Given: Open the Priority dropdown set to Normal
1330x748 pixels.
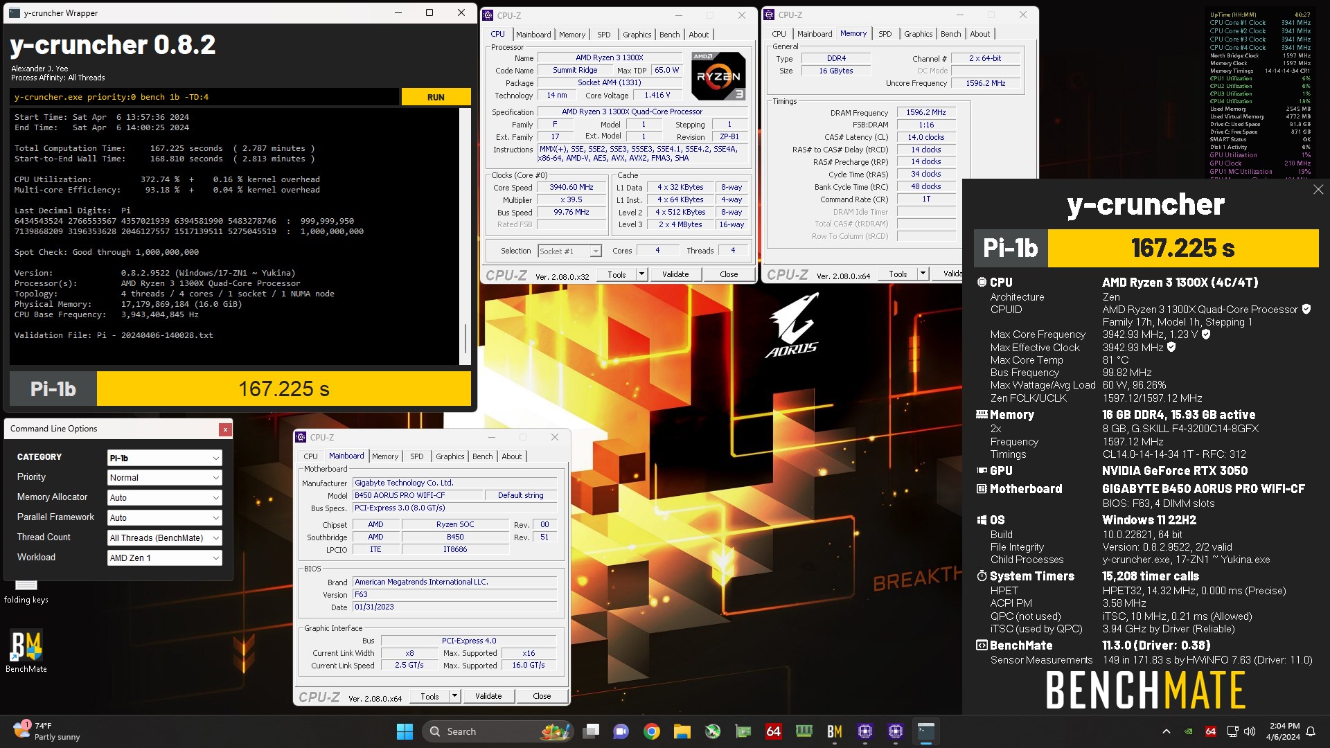Looking at the screenshot, I should point(165,478).
